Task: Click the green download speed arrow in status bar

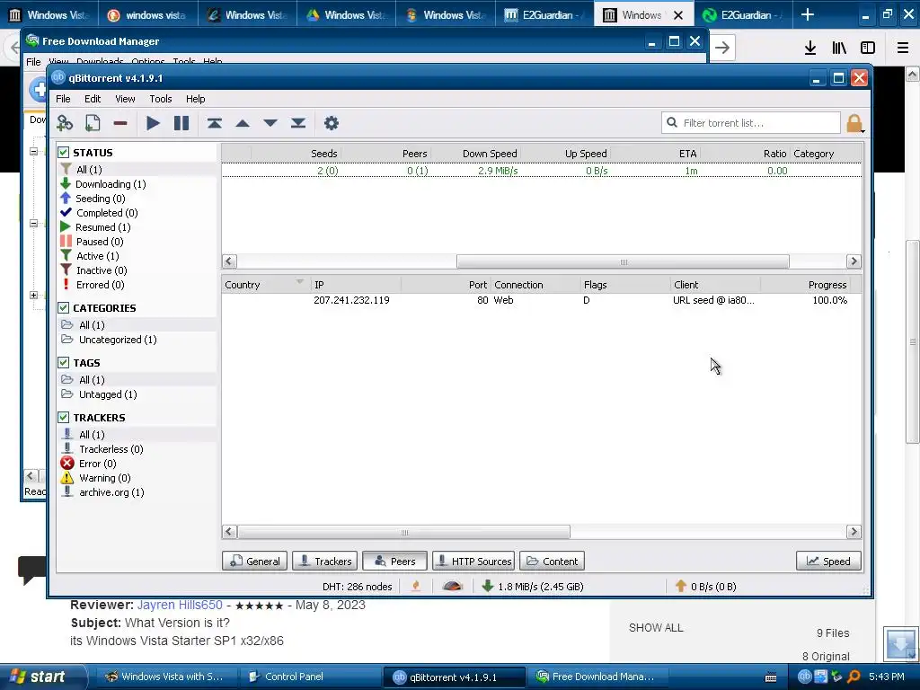Action: click(x=487, y=586)
